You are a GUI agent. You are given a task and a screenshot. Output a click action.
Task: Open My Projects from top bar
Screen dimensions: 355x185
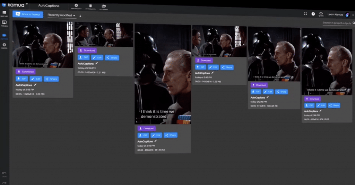tap(90, 7)
